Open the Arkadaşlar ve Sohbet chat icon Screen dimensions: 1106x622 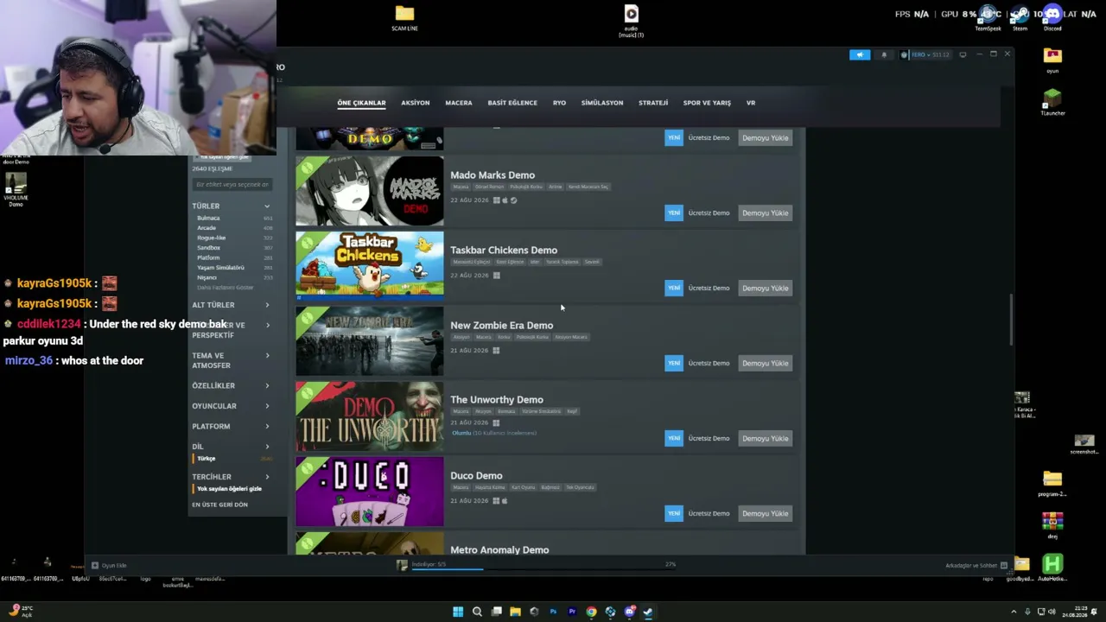[x=1003, y=565]
